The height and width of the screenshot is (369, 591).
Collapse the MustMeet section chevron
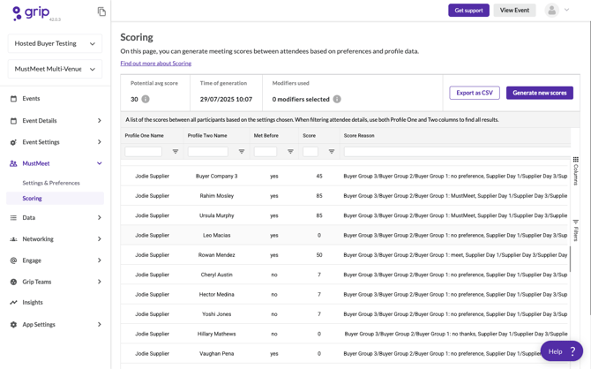point(100,163)
